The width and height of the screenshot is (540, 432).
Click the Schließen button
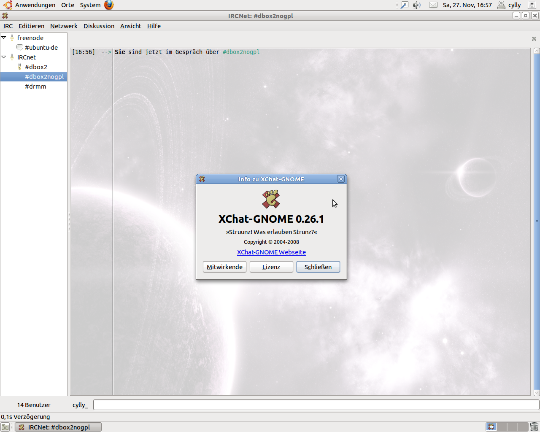click(x=318, y=267)
